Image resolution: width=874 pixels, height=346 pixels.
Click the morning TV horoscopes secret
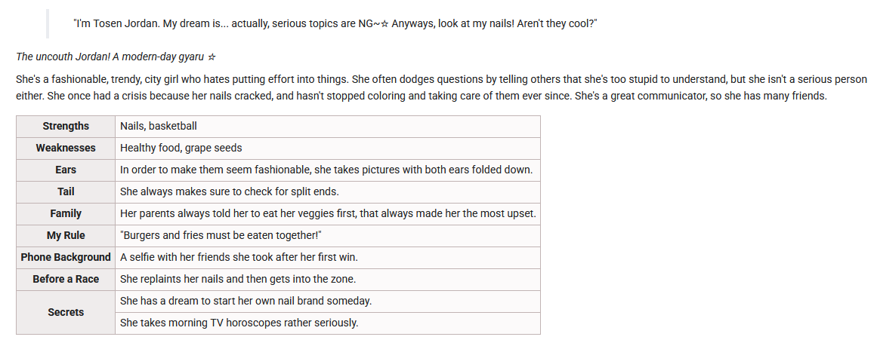tap(239, 323)
